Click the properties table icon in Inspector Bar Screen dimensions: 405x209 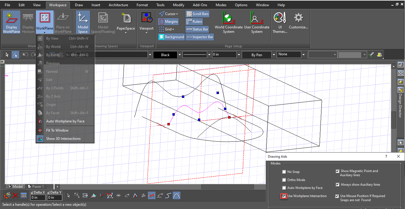tap(24, 195)
